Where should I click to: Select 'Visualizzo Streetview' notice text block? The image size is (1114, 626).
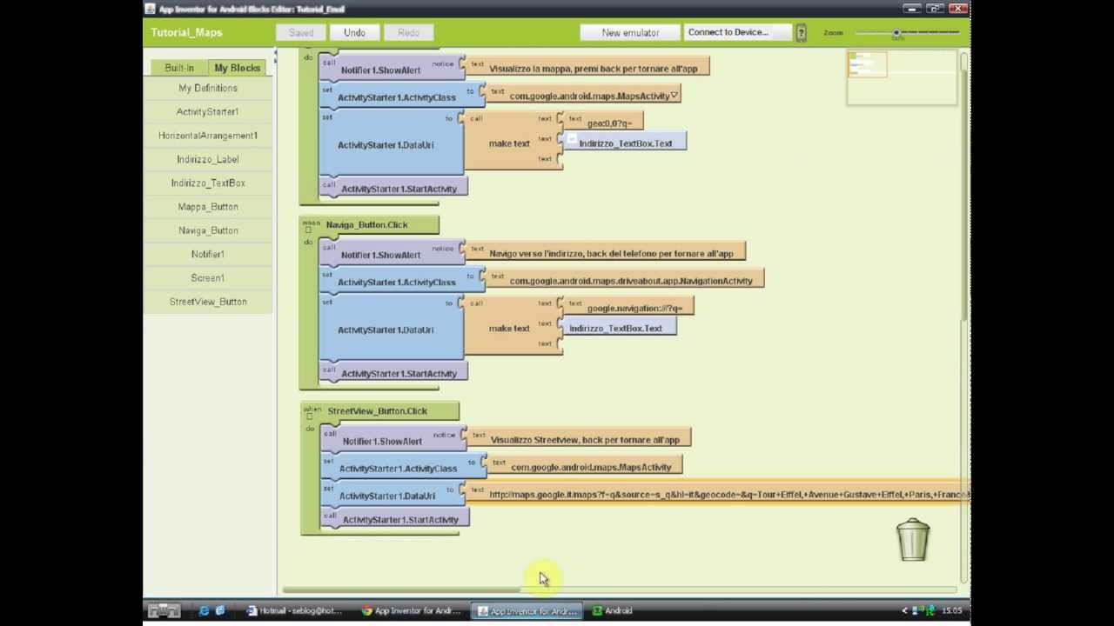[579, 439]
